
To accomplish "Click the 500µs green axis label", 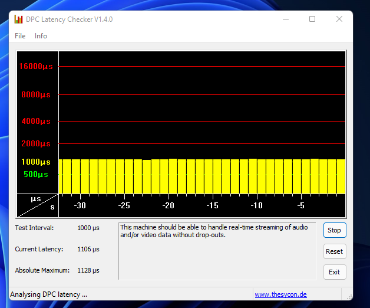I will click(x=36, y=175).
